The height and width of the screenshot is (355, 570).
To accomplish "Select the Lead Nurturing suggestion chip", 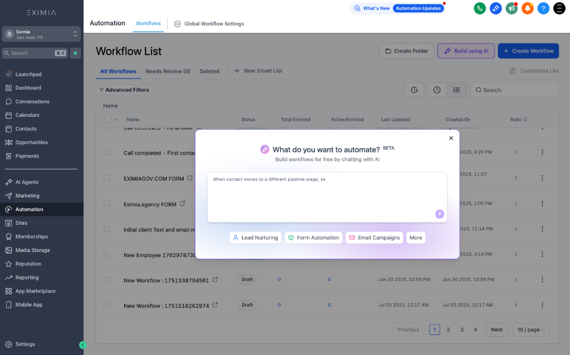I will pos(255,237).
